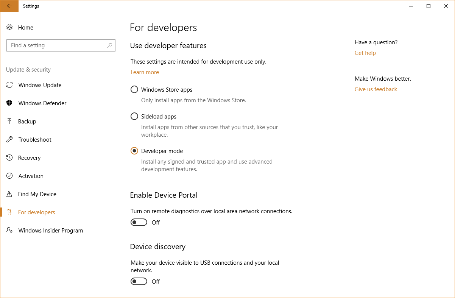The image size is (455, 298).
Task: Click the Windows Defender shield icon
Action: click(x=10, y=103)
